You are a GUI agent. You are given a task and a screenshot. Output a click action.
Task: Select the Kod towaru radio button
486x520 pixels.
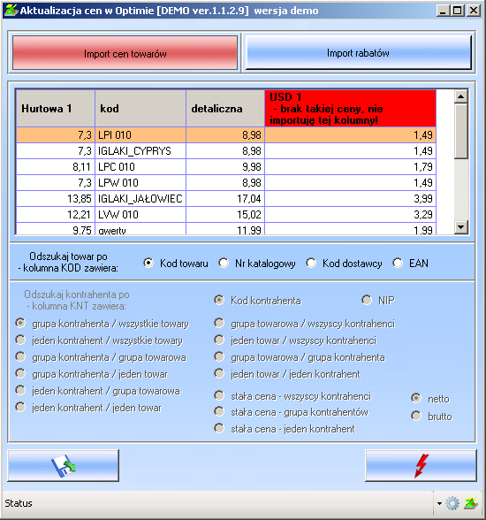[x=148, y=263]
